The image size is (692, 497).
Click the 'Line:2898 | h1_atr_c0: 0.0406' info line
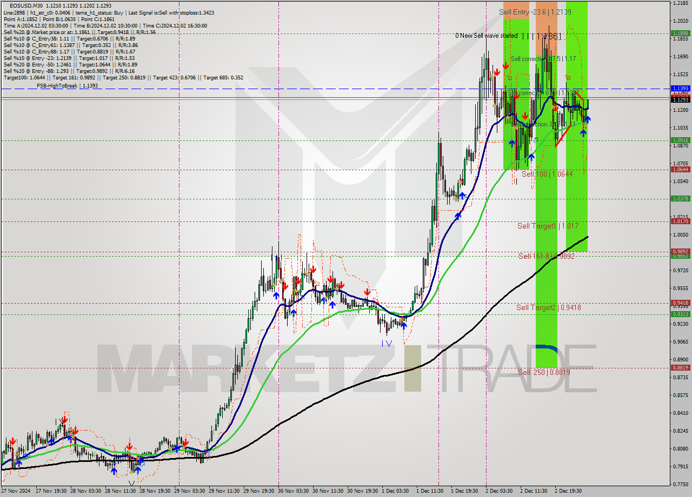pos(108,12)
